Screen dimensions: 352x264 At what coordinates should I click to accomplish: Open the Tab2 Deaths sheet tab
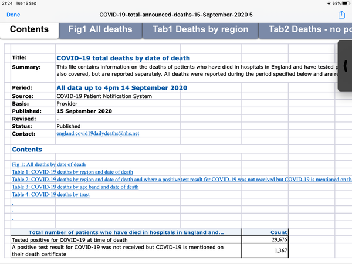point(306,29)
